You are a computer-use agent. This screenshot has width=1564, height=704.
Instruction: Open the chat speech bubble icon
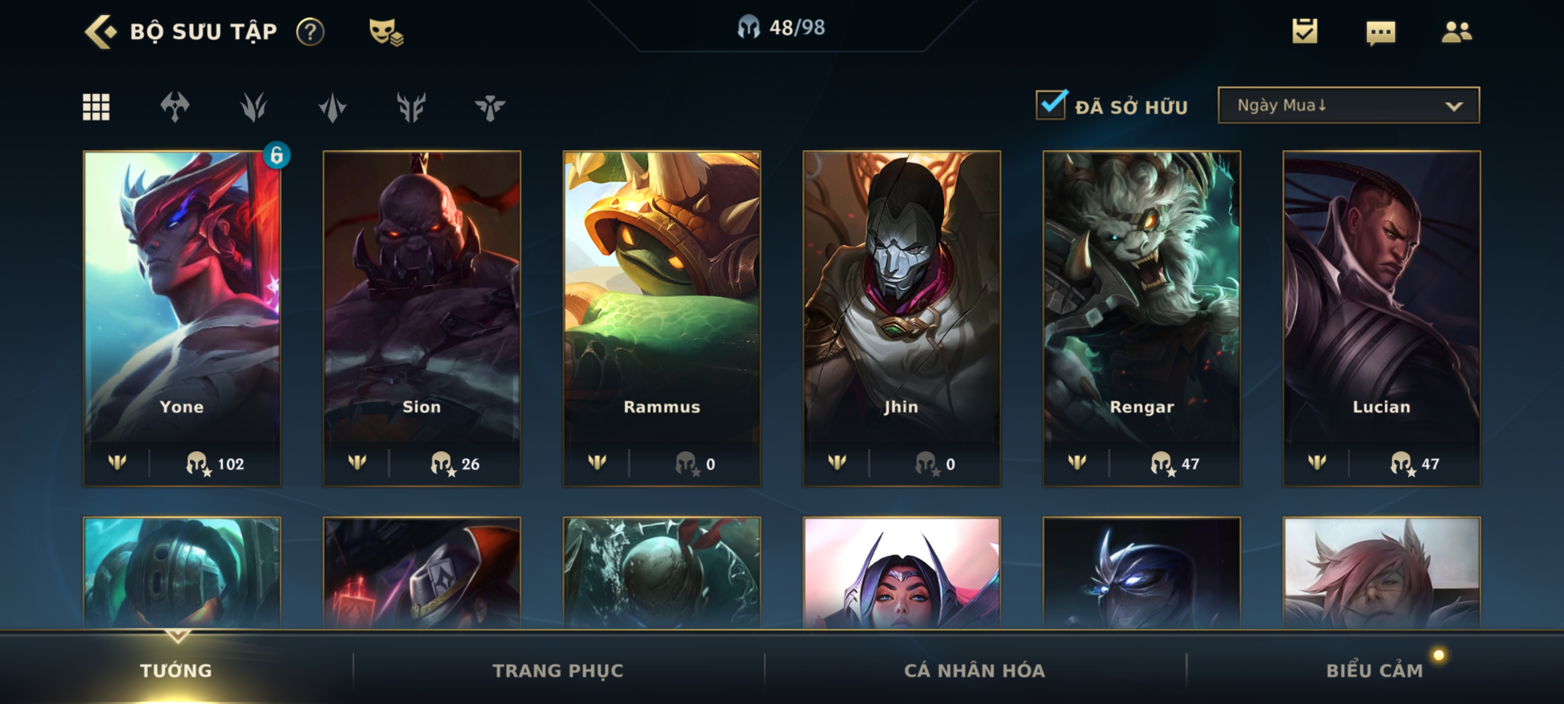1381,33
